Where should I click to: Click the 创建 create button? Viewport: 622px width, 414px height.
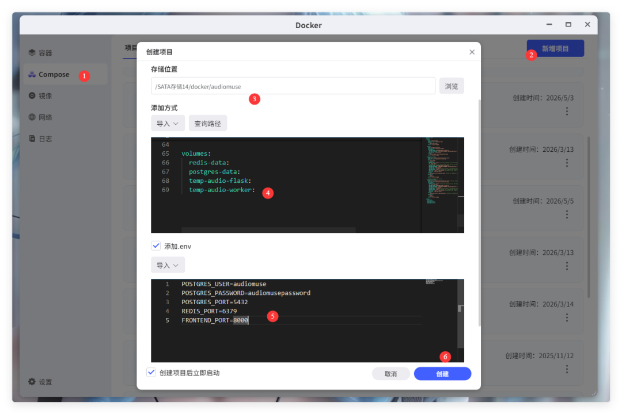442,374
